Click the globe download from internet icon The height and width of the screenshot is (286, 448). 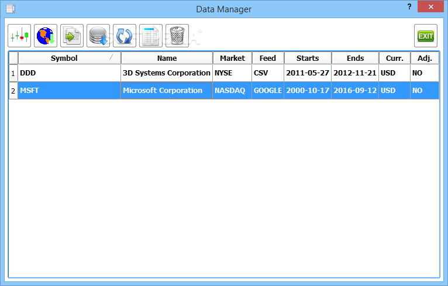tap(46, 36)
